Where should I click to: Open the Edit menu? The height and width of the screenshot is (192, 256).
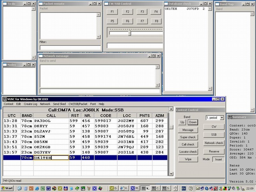19,104
